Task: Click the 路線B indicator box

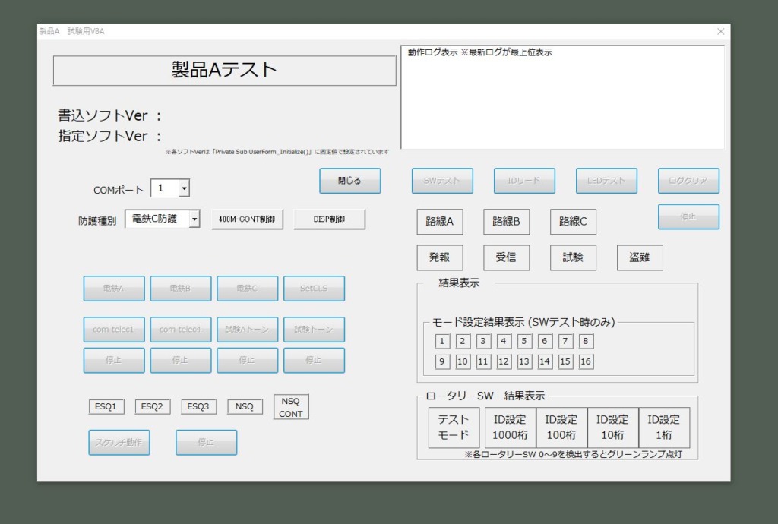Action: 507,222
